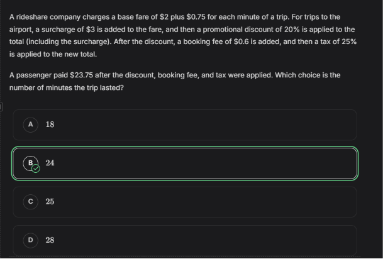Click the number 28 answer text

tap(50, 240)
